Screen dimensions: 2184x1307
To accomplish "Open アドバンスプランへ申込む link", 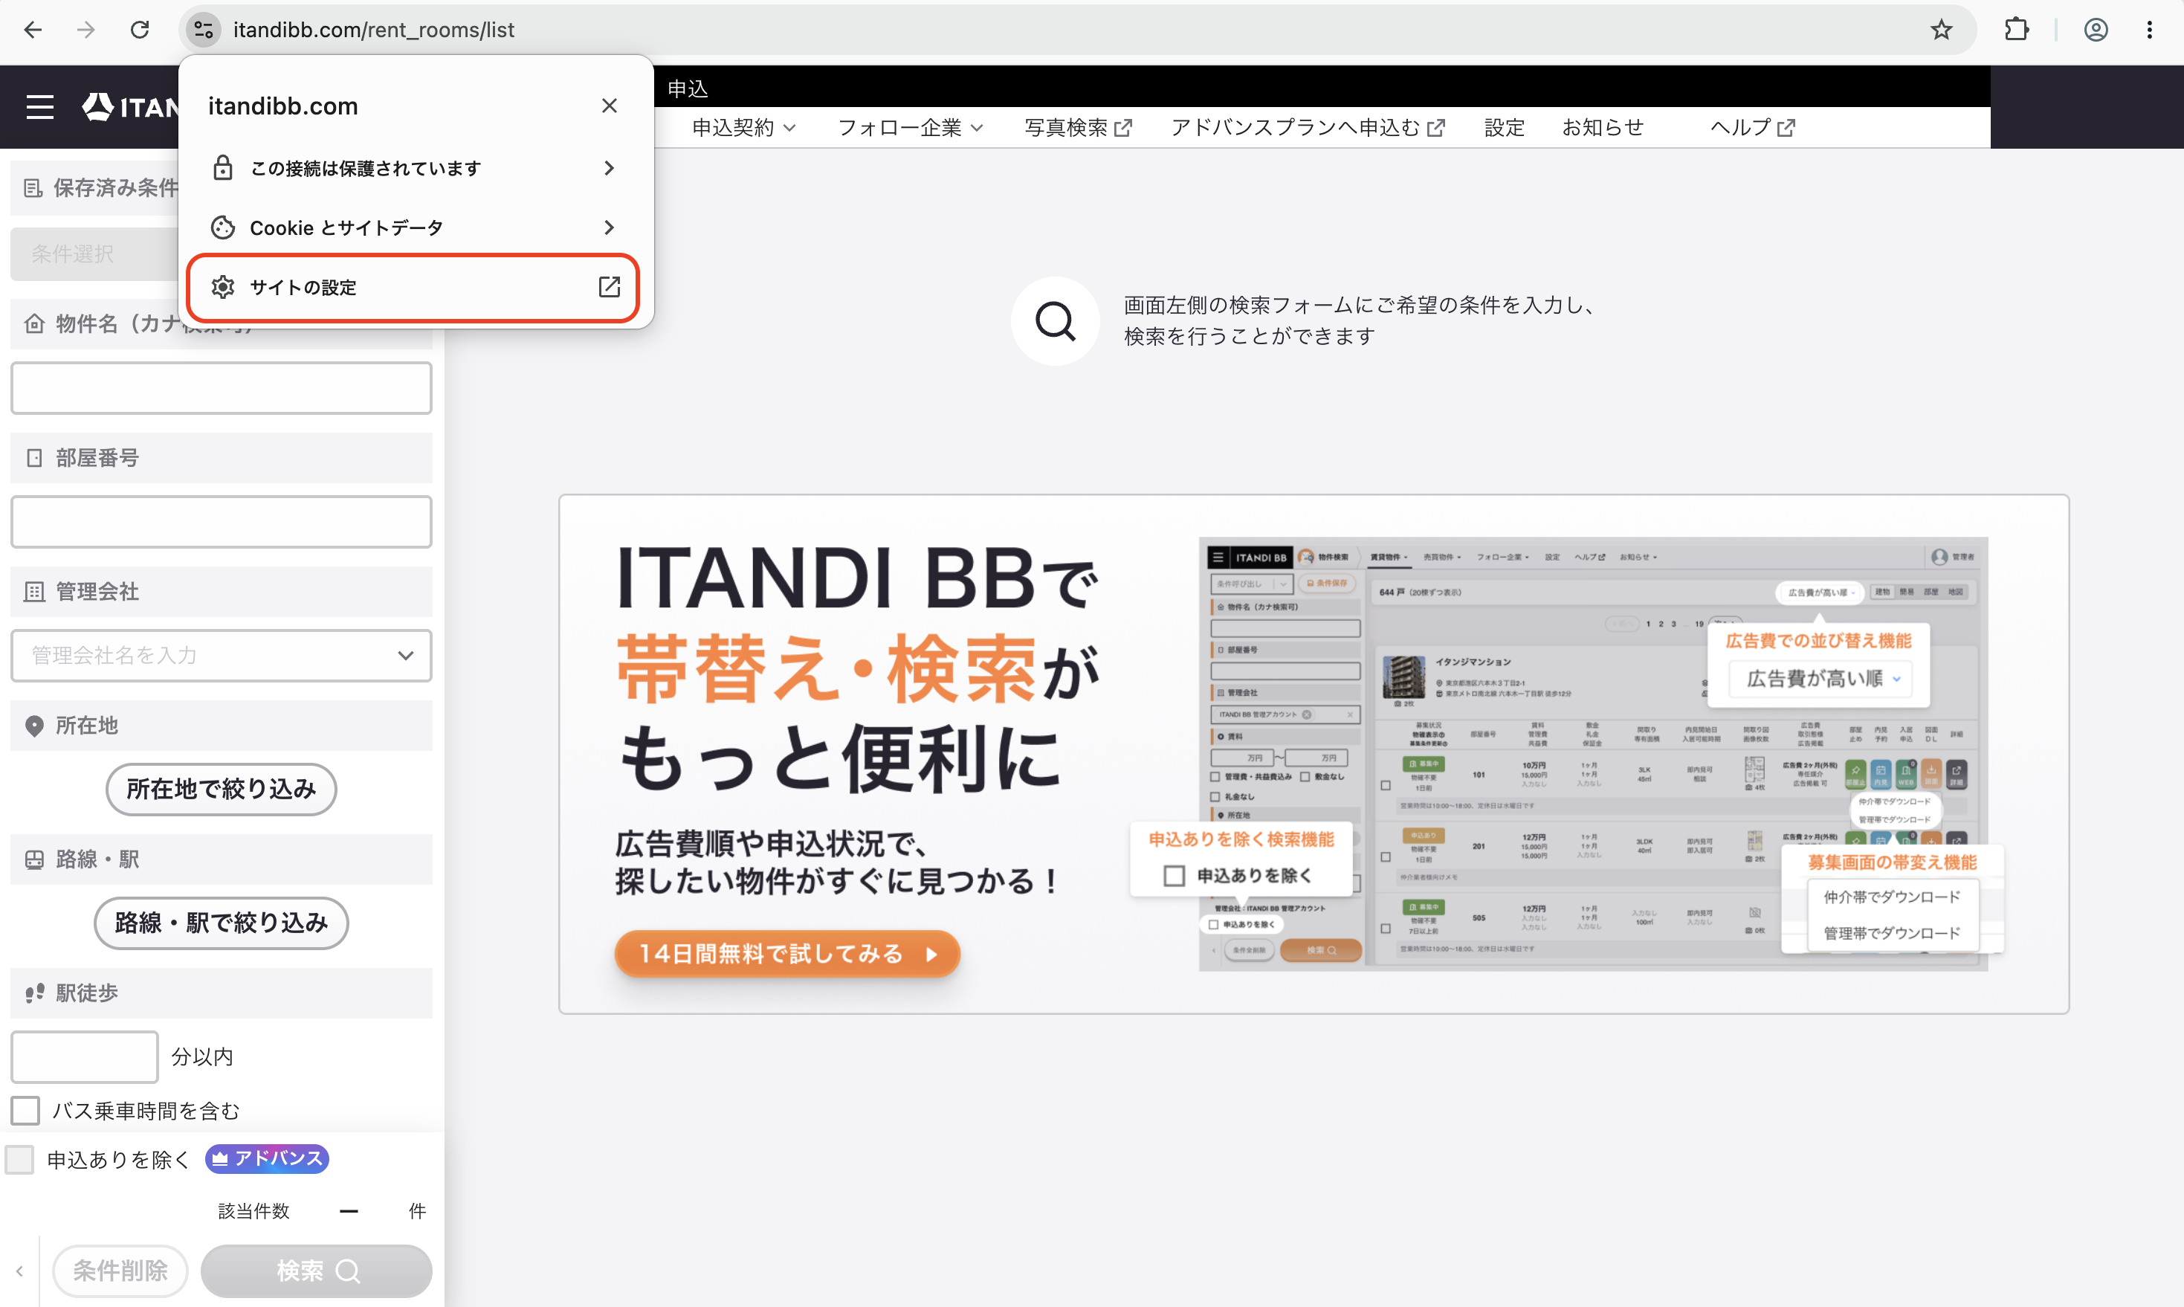I will click(1307, 128).
